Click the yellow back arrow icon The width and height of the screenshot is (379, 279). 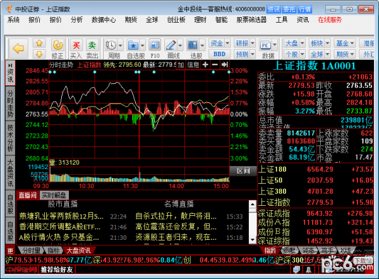[x=18, y=49]
